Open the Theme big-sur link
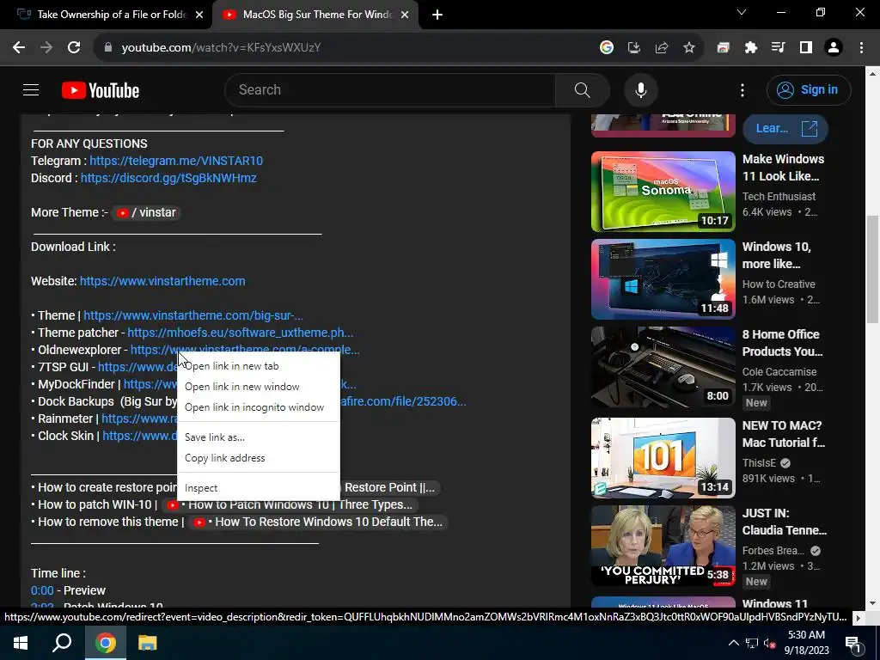The height and width of the screenshot is (660, 880). click(x=193, y=315)
